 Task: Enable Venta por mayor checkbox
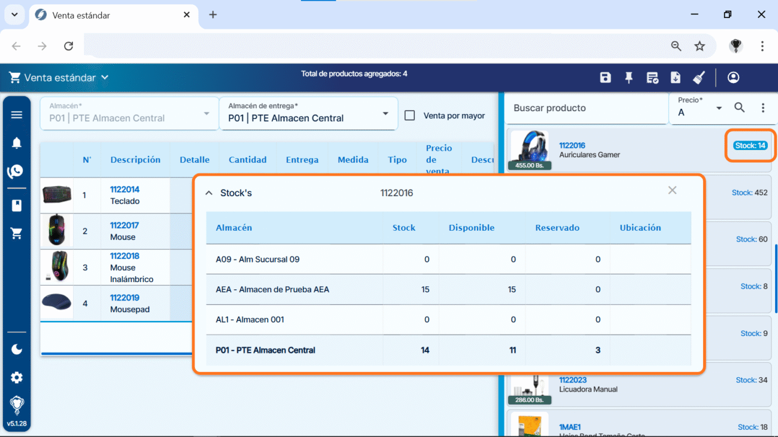[x=410, y=115]
